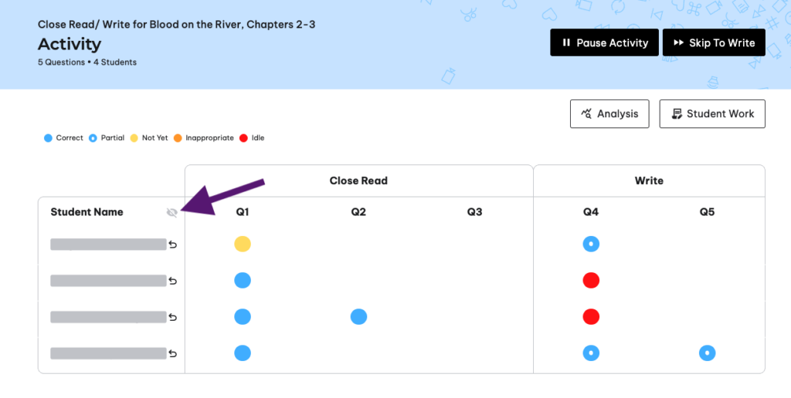Pause the activity

pyautogui.click(x=604, y=42)
